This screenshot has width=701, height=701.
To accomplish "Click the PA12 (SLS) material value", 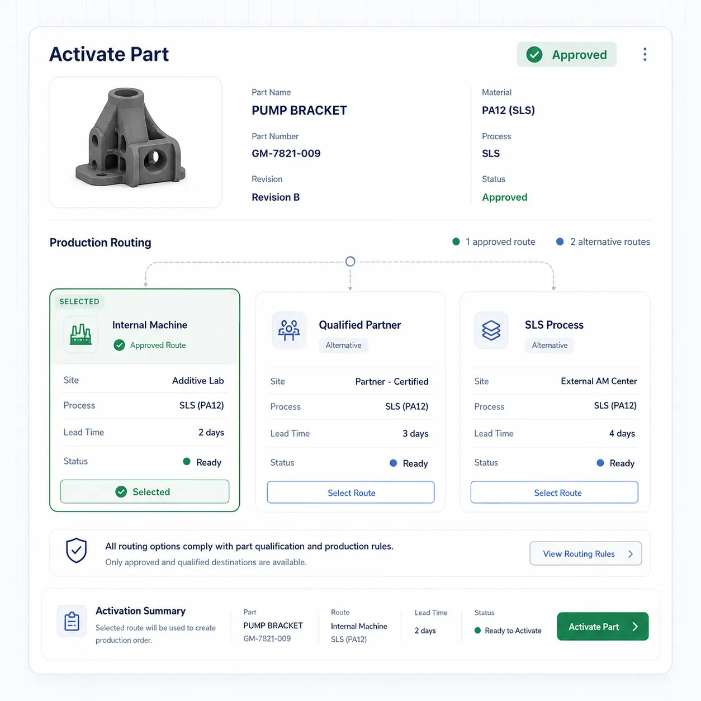I will (x=508, y=111).
